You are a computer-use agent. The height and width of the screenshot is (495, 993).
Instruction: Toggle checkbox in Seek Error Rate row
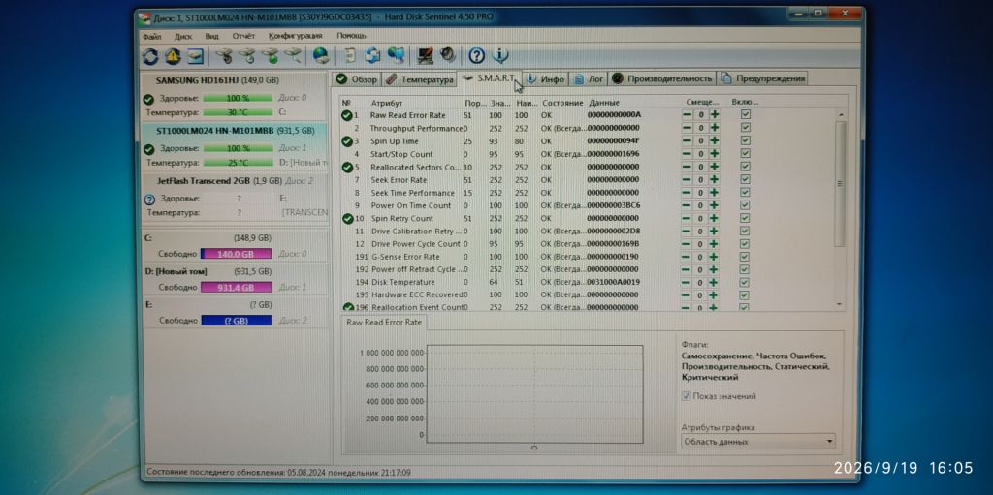pos(746,179)
